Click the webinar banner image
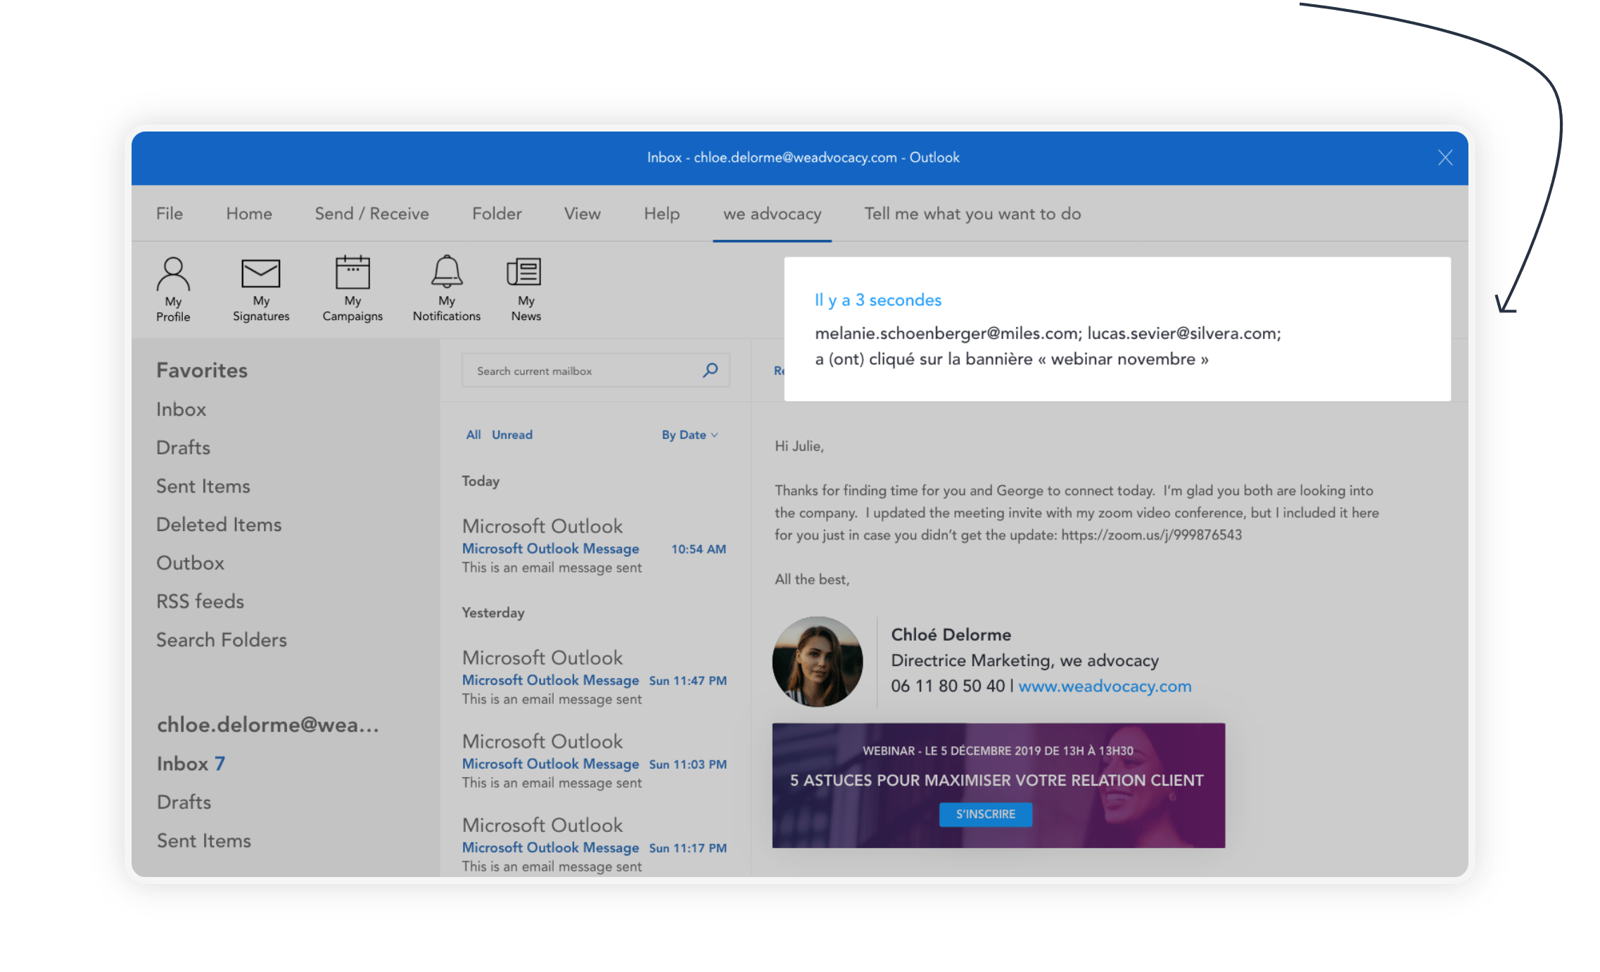The height and width of the screenshot is (972, 1600). (998, 785)
